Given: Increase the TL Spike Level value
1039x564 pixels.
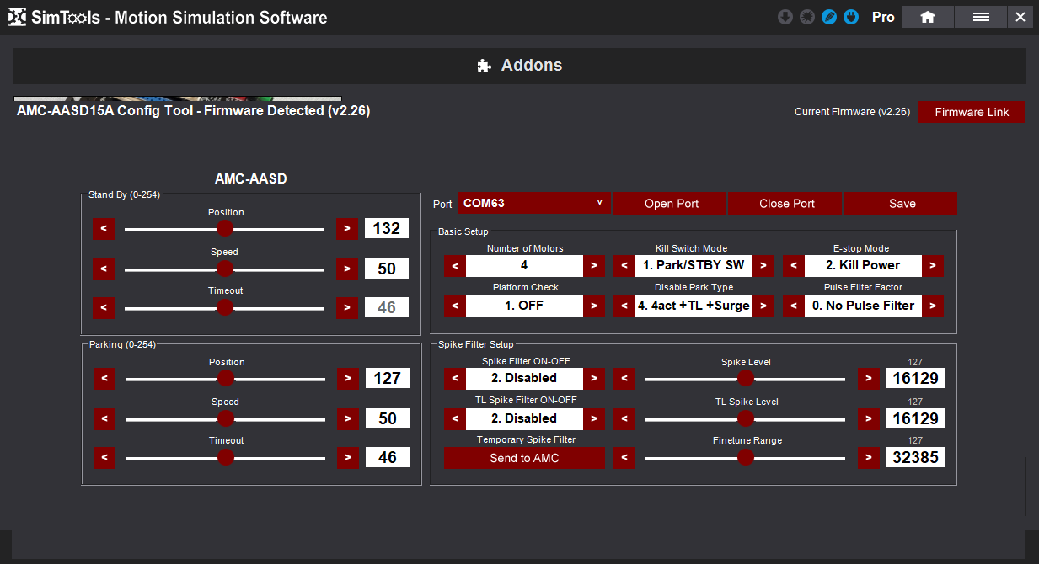Looking at the screenshot, I should (869, 418).
